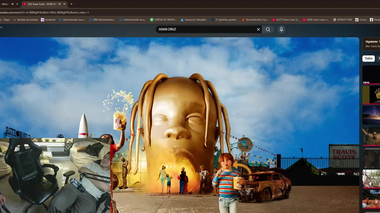Close the Travis Scott SICKO MODE tab
The image size is (380, 213).
coord(64,4)
